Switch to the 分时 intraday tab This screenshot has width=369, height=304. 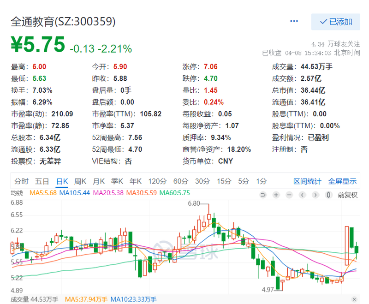pyautogui.click(x=21, y=181)
